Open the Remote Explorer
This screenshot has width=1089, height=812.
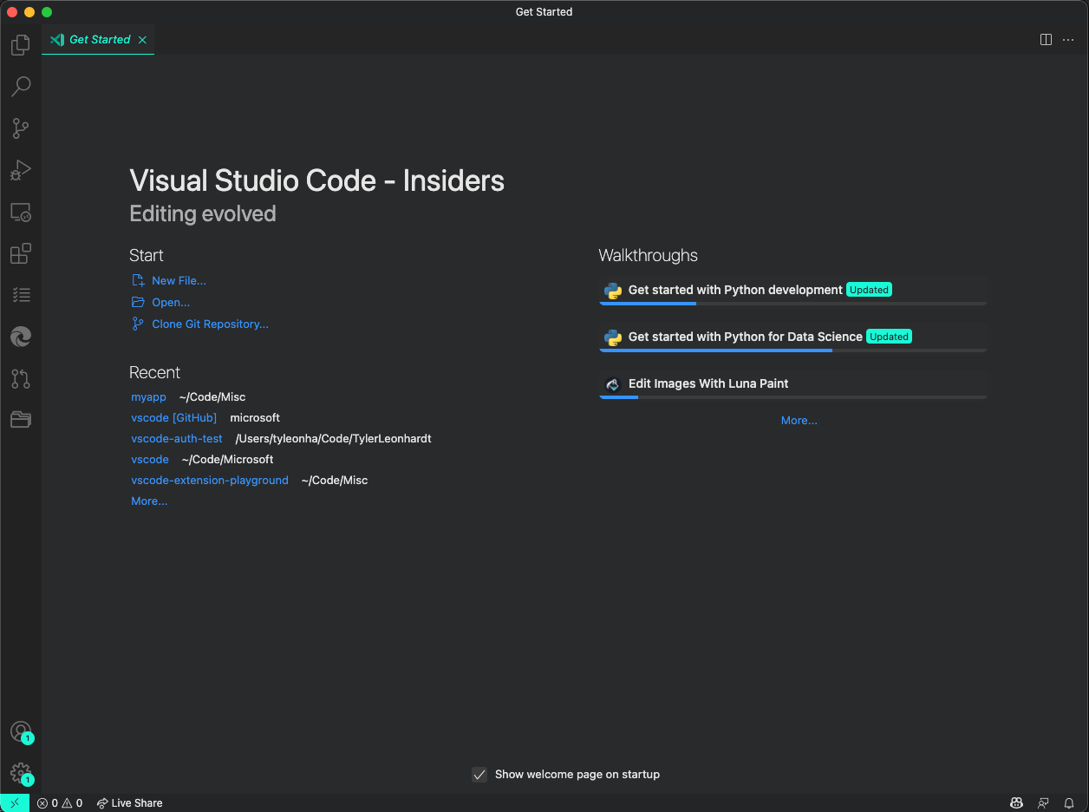coord(19,212)
